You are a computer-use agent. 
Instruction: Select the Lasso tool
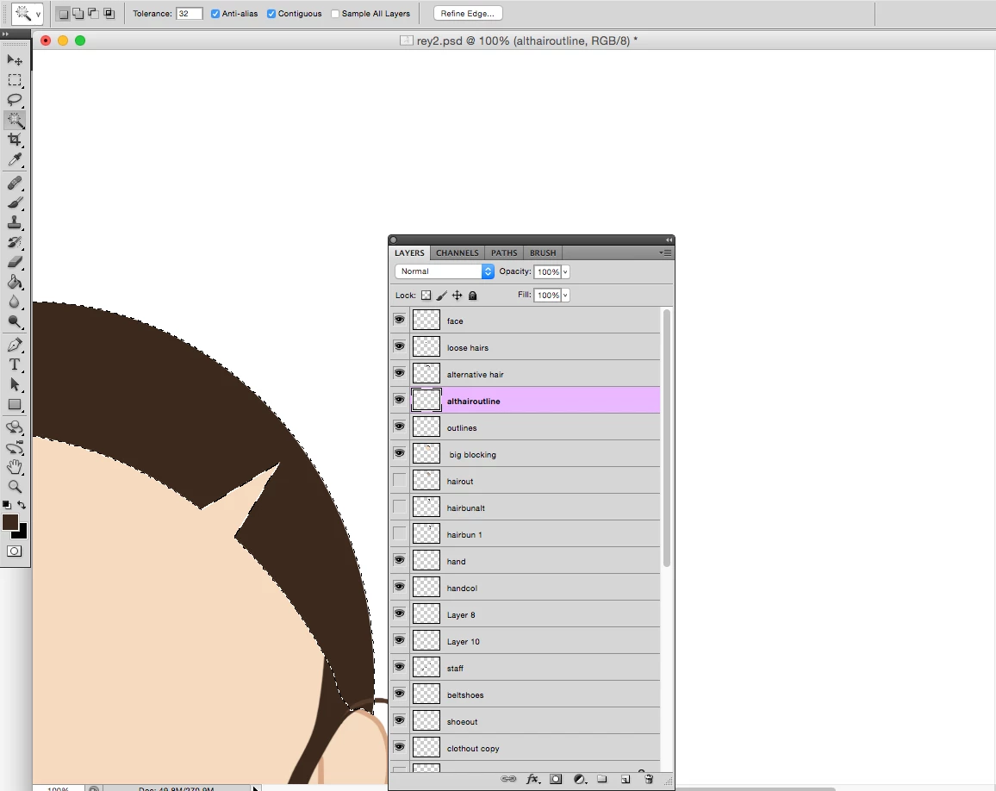15,100
